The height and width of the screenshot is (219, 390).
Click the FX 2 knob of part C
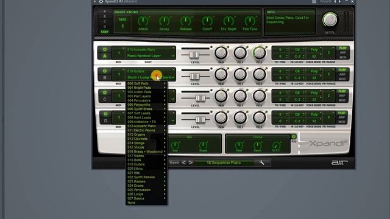pos(259,96)
